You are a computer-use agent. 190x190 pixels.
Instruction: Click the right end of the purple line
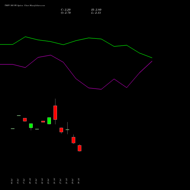click(x=152, y=61)
